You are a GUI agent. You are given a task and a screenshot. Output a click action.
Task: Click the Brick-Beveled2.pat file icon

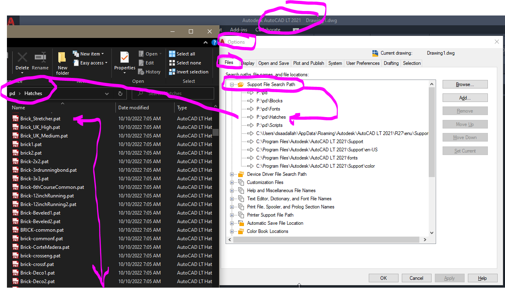pos(16,222)
